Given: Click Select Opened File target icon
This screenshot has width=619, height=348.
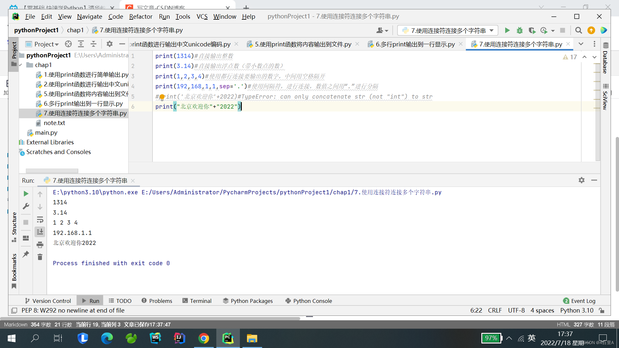Looking at the screenshot, I should pyautogui.click(x=68, y=44).
